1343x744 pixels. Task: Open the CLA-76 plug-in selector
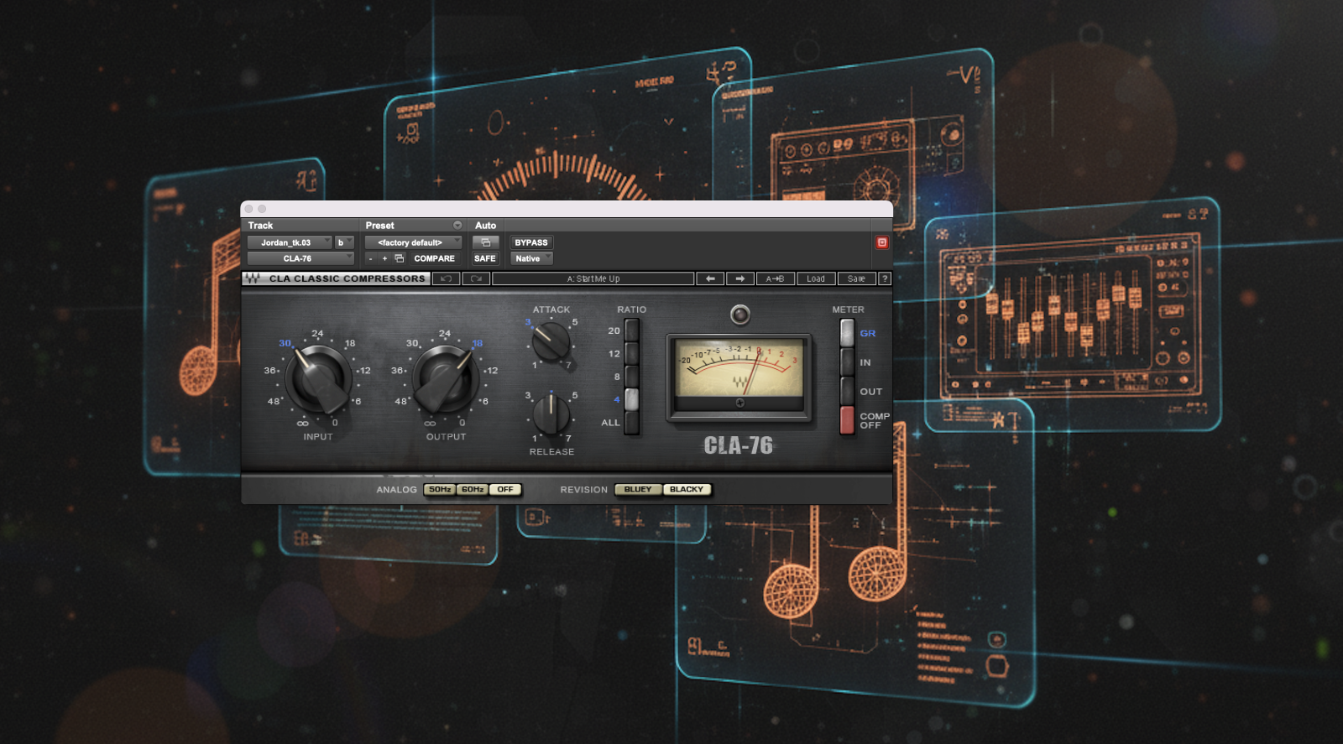(300, 258)
